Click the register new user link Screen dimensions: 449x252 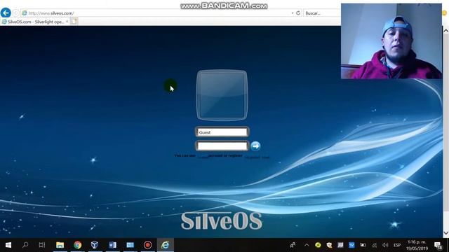click(257, 157)
